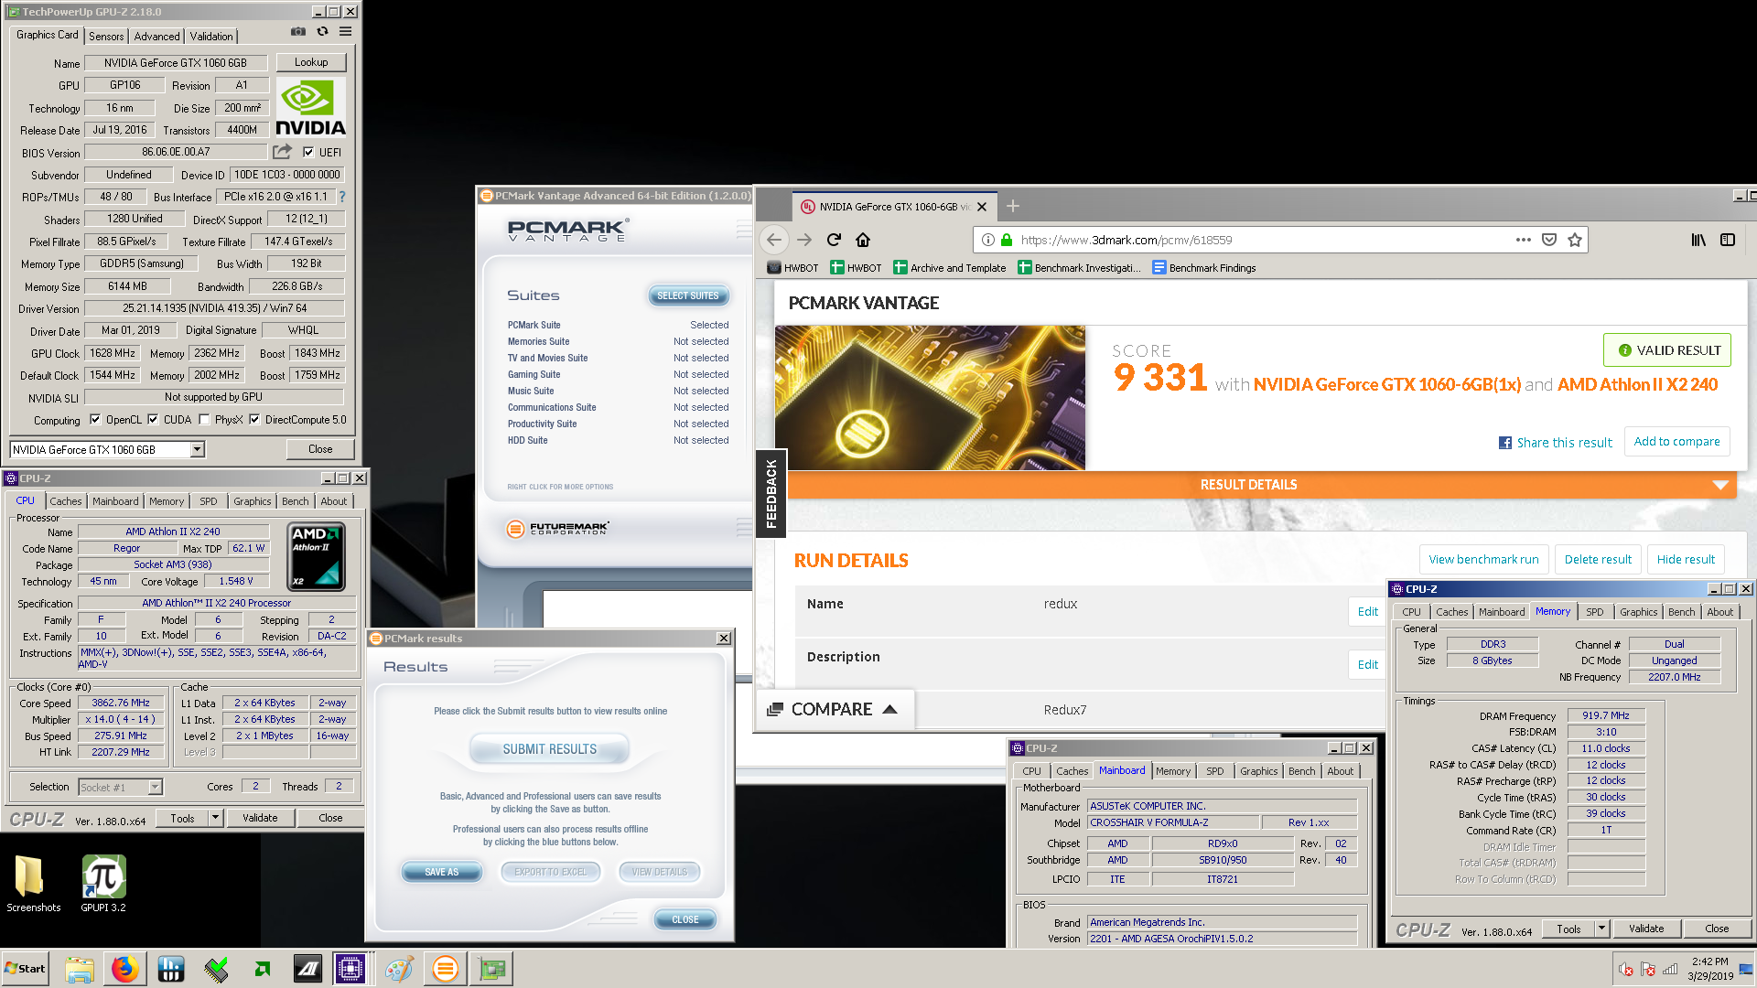Close the NVIDIA GeForce GTX 1060 tab
Screen dimensions: 1757x988
pos(982,207)
